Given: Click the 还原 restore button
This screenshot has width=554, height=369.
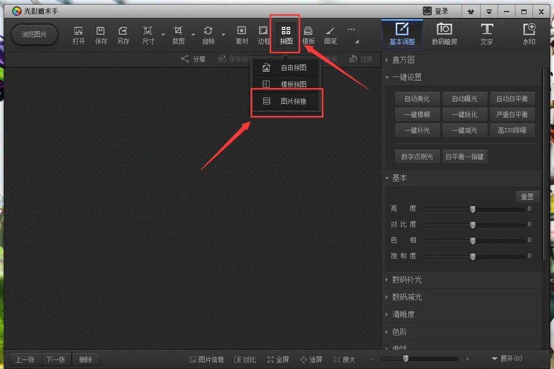Looking at the screenshot, I should point(361,59).
